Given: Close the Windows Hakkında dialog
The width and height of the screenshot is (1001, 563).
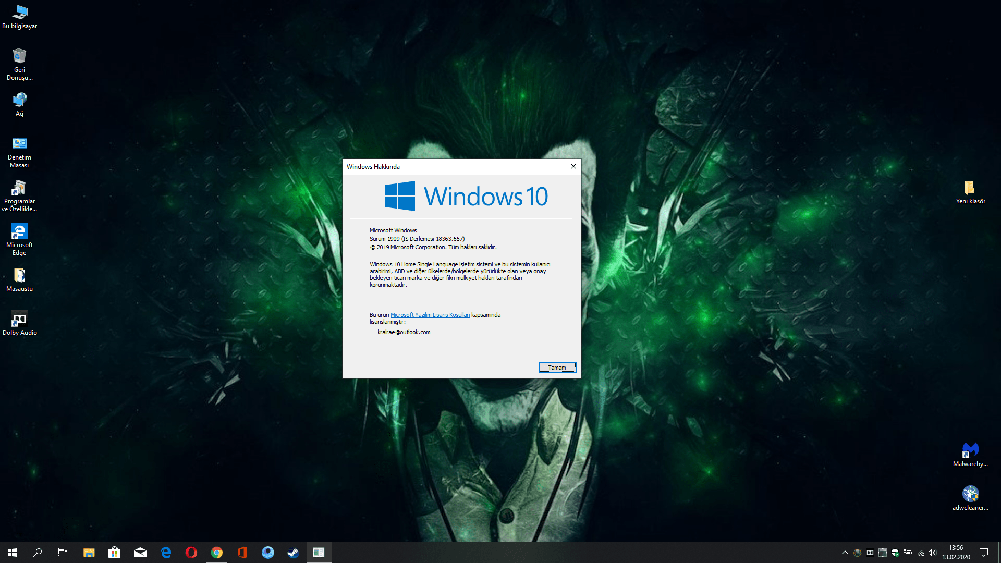Looking at the screenshot, I should point(573,166).
